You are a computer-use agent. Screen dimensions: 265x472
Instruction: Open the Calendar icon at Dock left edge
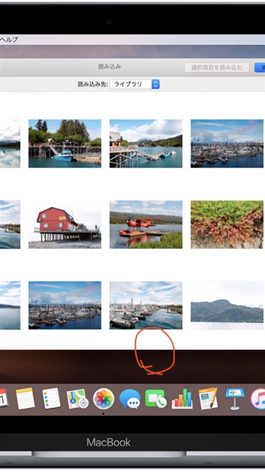pyautogui.click(x=4, y=398)
